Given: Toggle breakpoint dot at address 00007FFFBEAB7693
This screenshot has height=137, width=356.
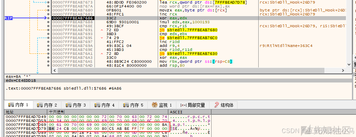Looking at the screenshot, I should coord(48,34).
